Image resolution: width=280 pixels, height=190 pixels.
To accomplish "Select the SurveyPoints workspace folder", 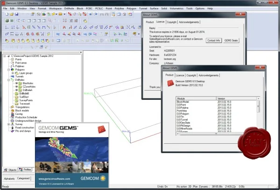I will 26,100.
